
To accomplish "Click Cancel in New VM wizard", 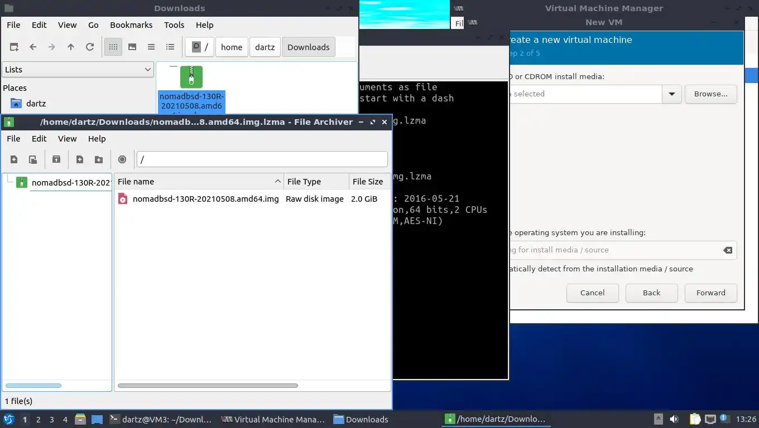I will 592,293.
